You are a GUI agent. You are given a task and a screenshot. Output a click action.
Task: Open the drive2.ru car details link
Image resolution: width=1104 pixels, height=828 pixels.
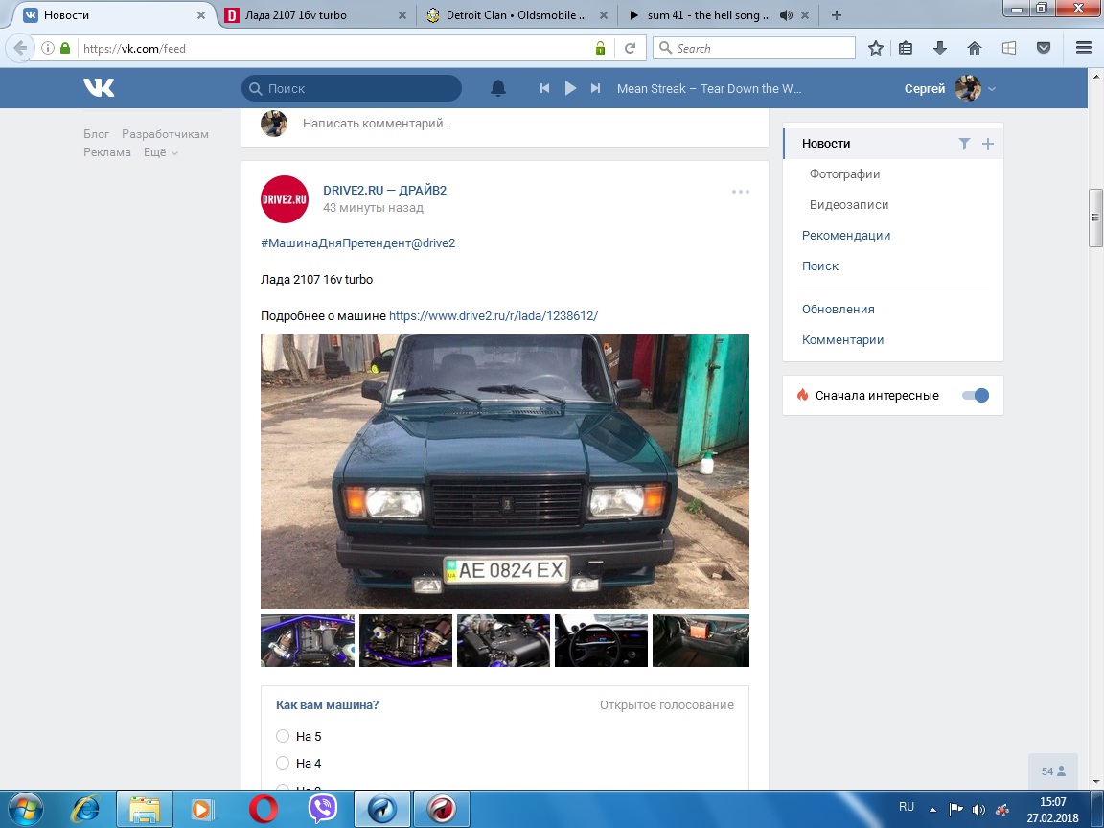(x=493, y=315)
